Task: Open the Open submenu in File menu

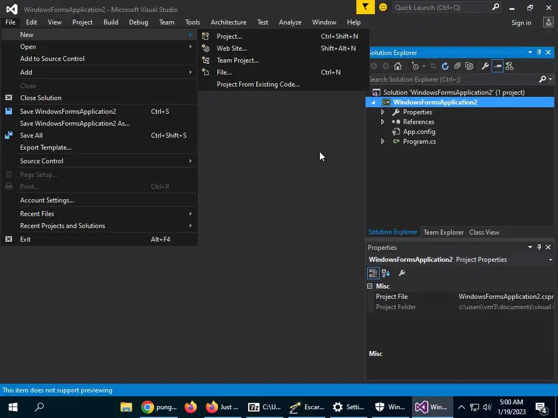Action: (99, 47)
